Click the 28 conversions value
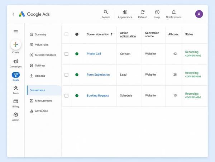The image size is (215, 162). pos(175,75)
